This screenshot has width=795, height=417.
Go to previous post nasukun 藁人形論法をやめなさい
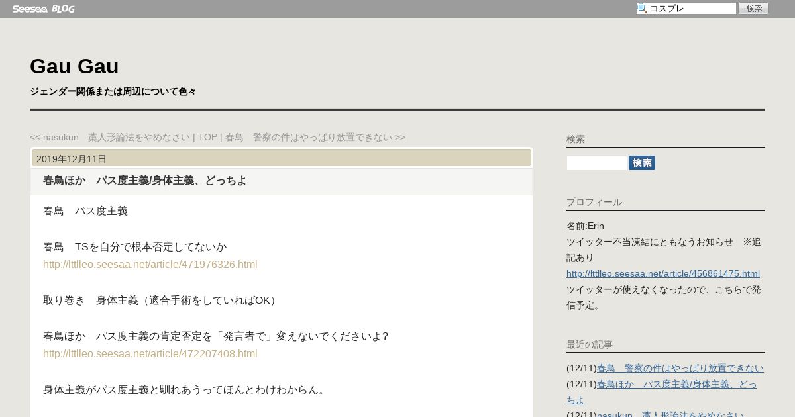coord(110,137)
